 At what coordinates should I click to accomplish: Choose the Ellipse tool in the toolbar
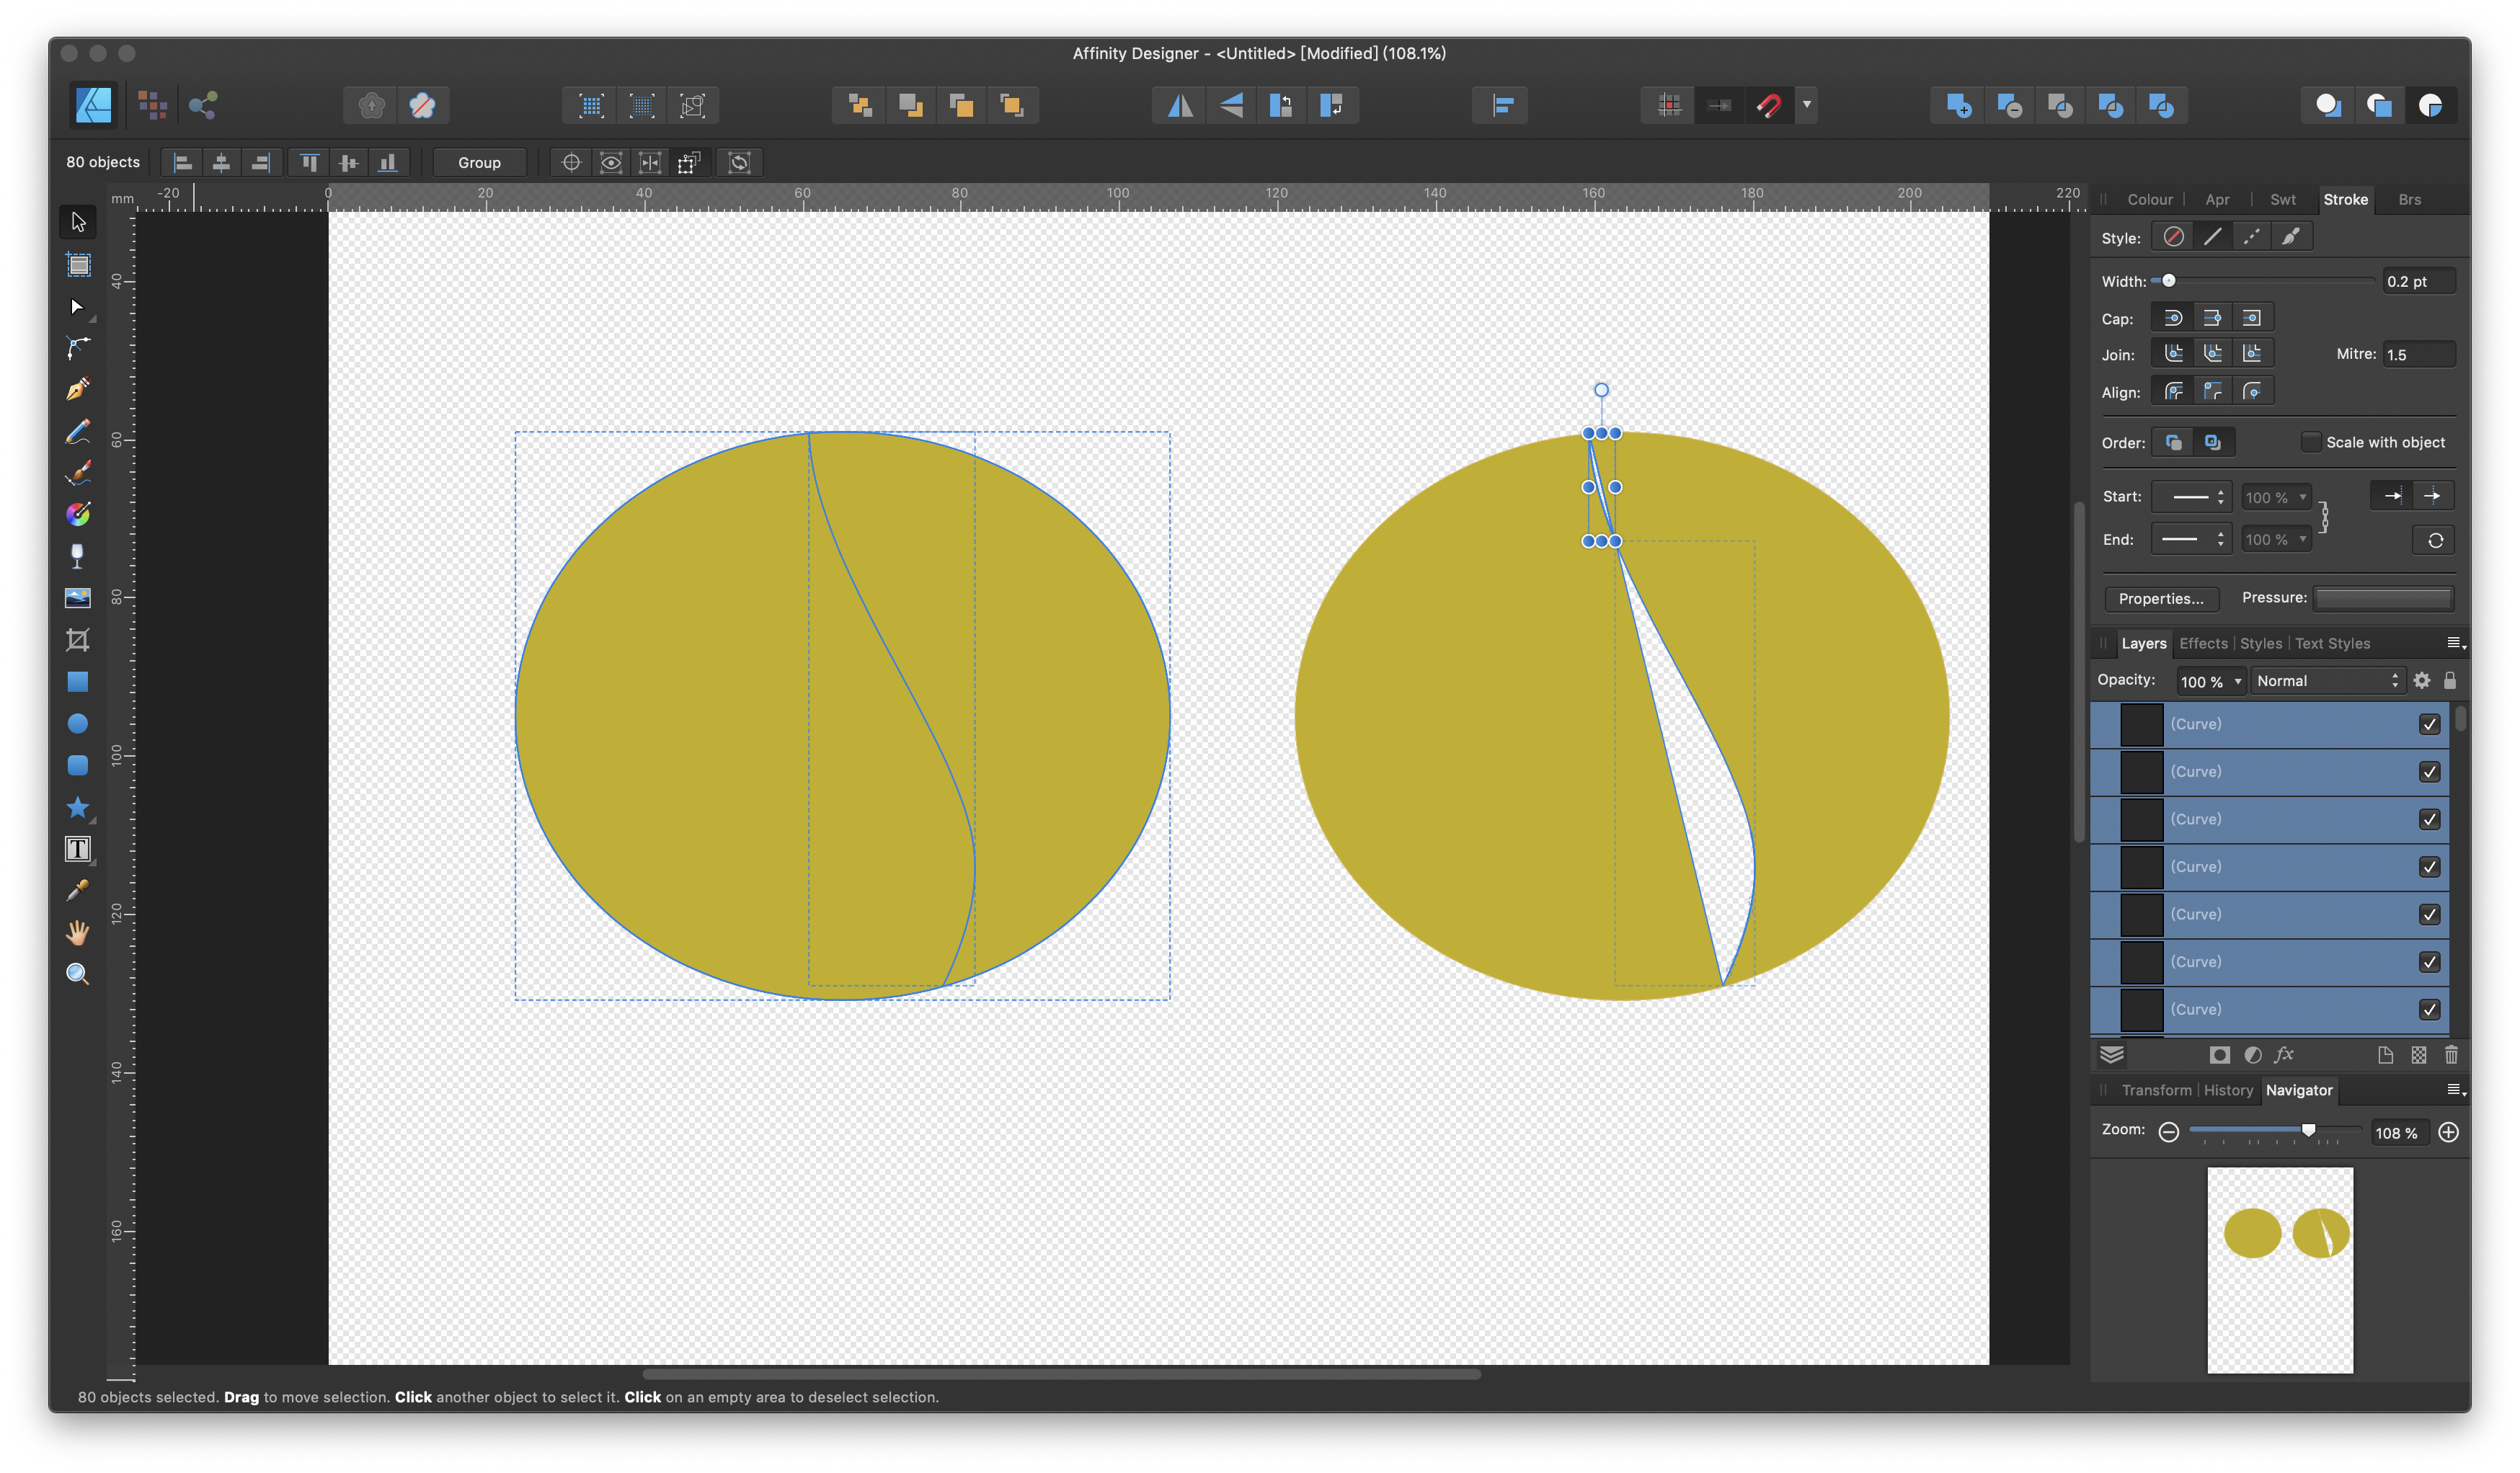(x=78, y=723)
